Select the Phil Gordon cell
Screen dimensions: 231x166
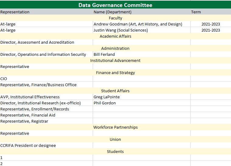pyautogui.click(x=105, y=103)
